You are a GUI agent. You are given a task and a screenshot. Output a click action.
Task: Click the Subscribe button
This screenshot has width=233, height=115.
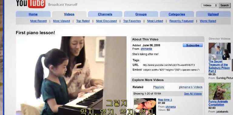[193, 45]
